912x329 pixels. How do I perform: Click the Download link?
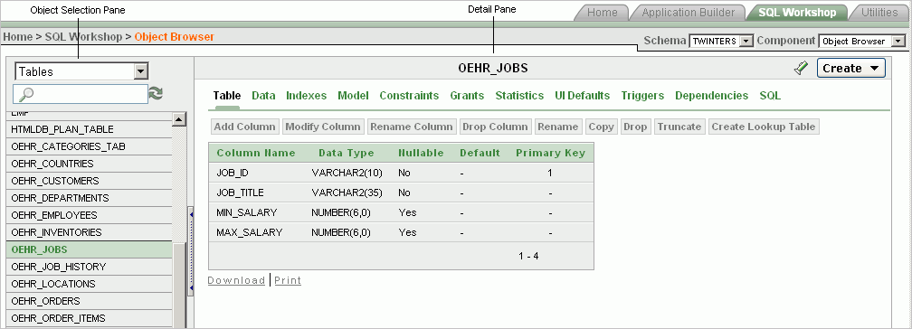[x=236, y=280]
